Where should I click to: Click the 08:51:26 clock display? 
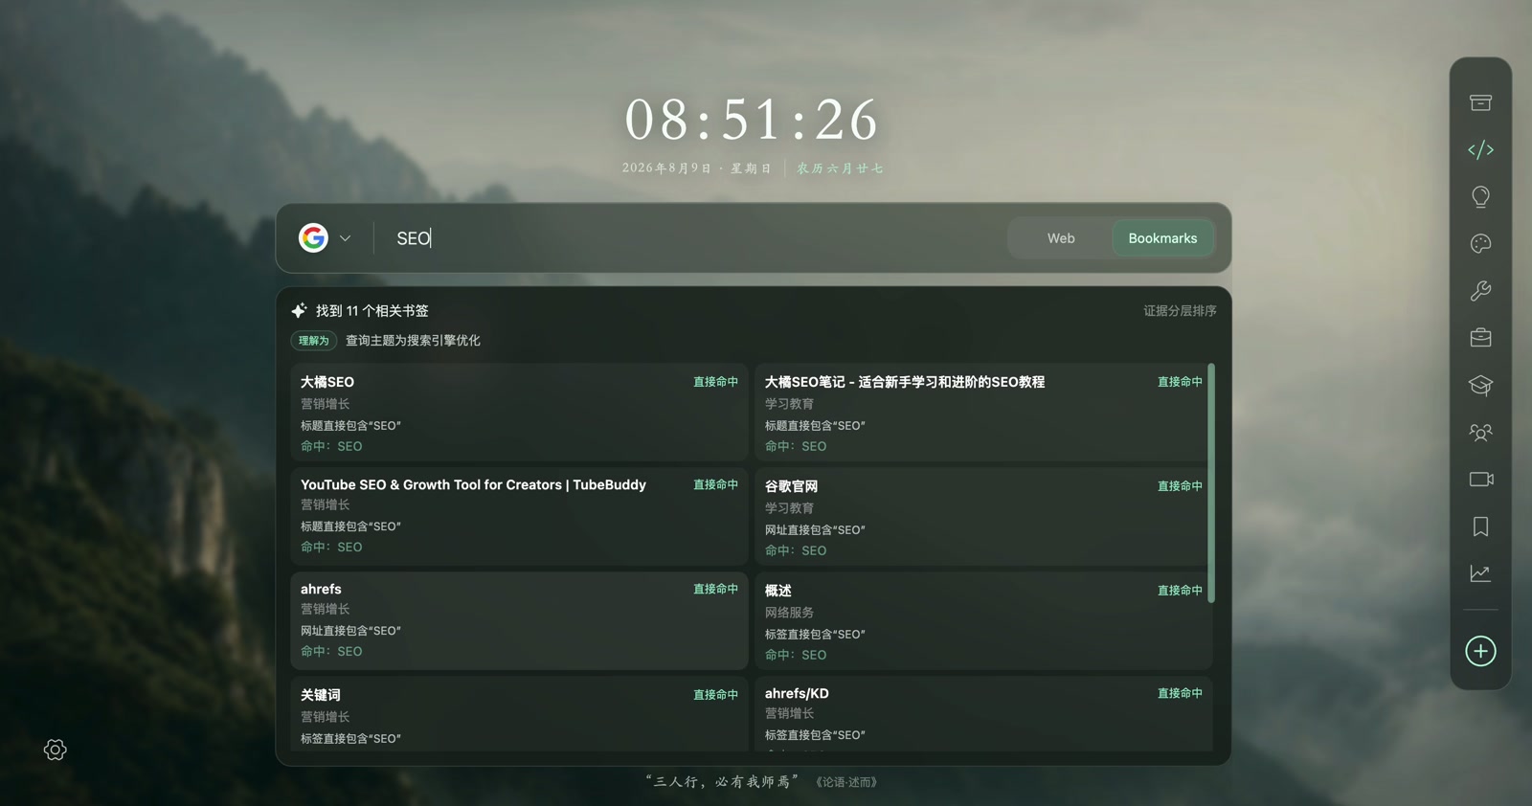tap(752, 121)
